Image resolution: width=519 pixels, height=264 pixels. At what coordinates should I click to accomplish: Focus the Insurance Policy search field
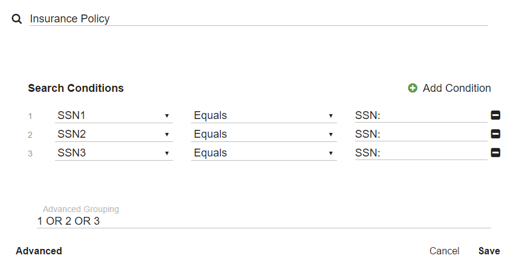click(258, 19)
